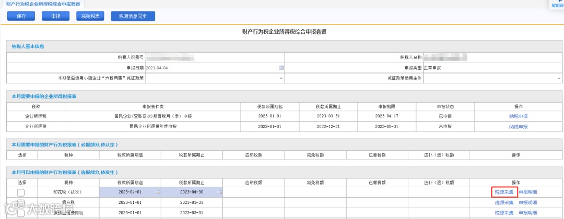564x219 pixels.
Task: Tick the checkbox for 城镇土地使用税 row
Action: coord(21,213)
